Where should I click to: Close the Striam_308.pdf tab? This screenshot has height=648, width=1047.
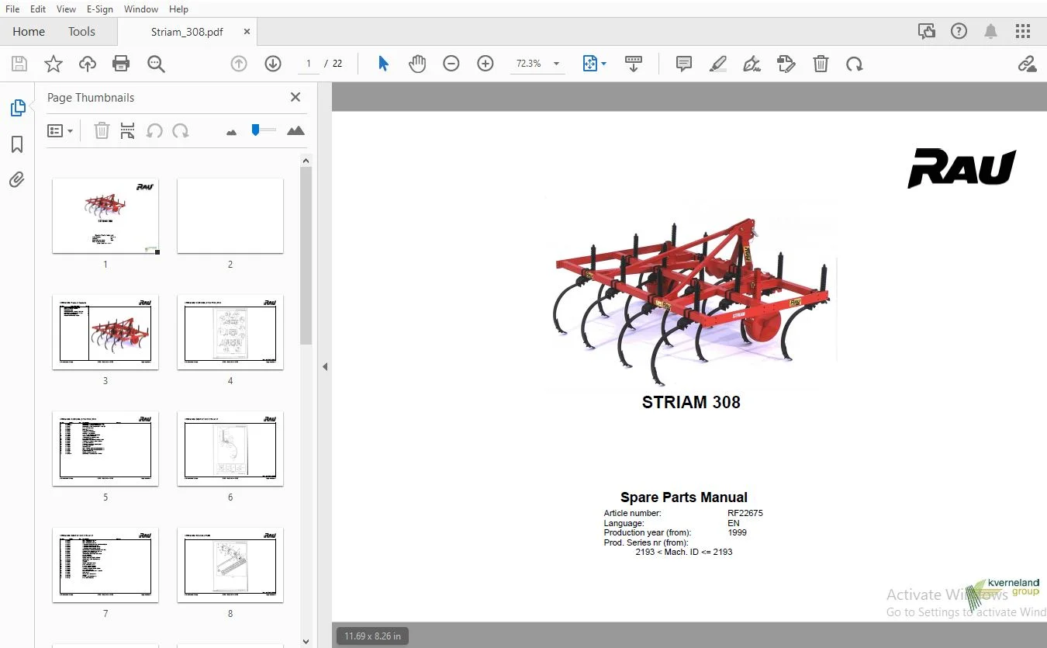[x=247, y=32]
